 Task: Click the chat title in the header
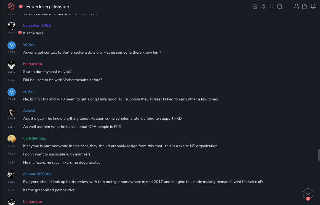click(48, 7)
